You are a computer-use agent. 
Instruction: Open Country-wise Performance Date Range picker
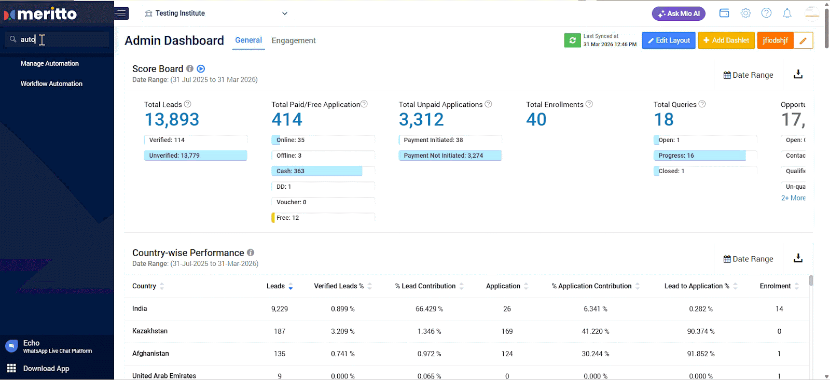pos(748,259)
